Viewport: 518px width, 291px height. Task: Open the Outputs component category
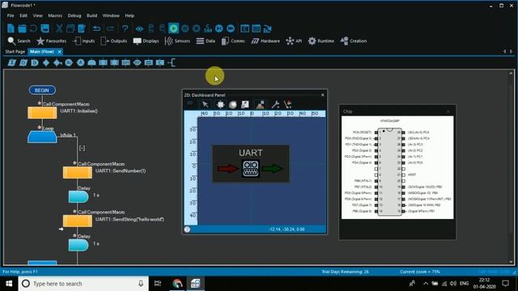click(114, 41)
